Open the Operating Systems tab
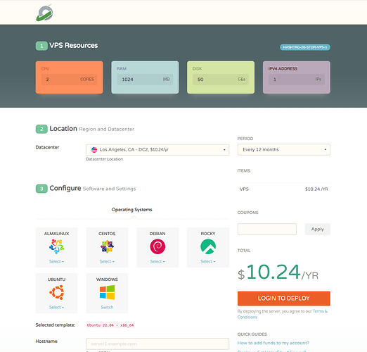The image size is (367, 352). (x=132, y=210)
